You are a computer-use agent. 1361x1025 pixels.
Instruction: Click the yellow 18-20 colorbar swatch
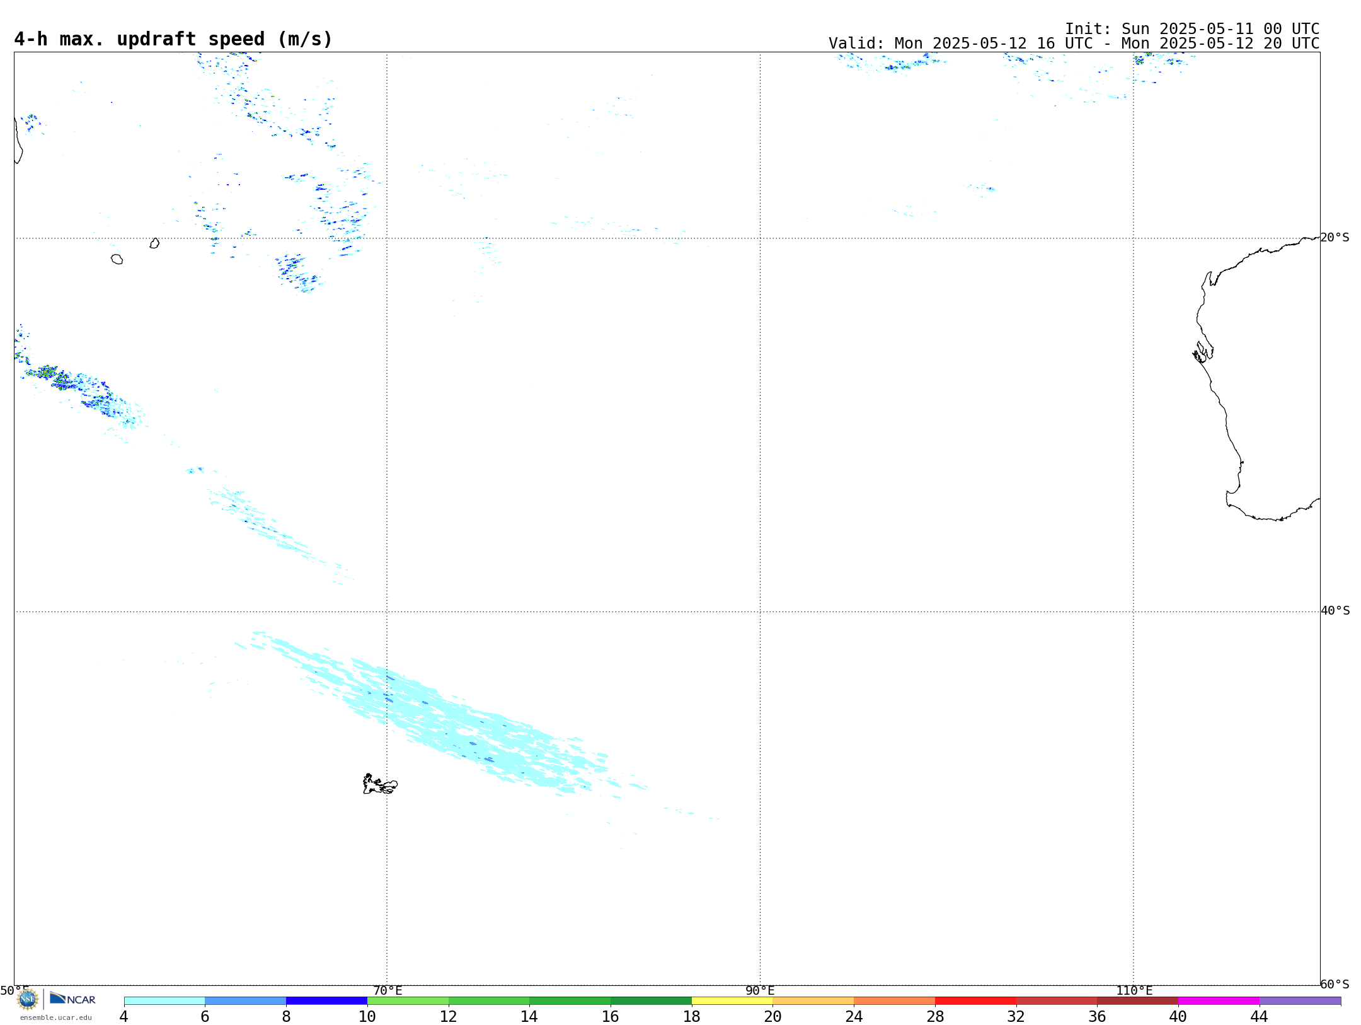(x=732, y=1000)
